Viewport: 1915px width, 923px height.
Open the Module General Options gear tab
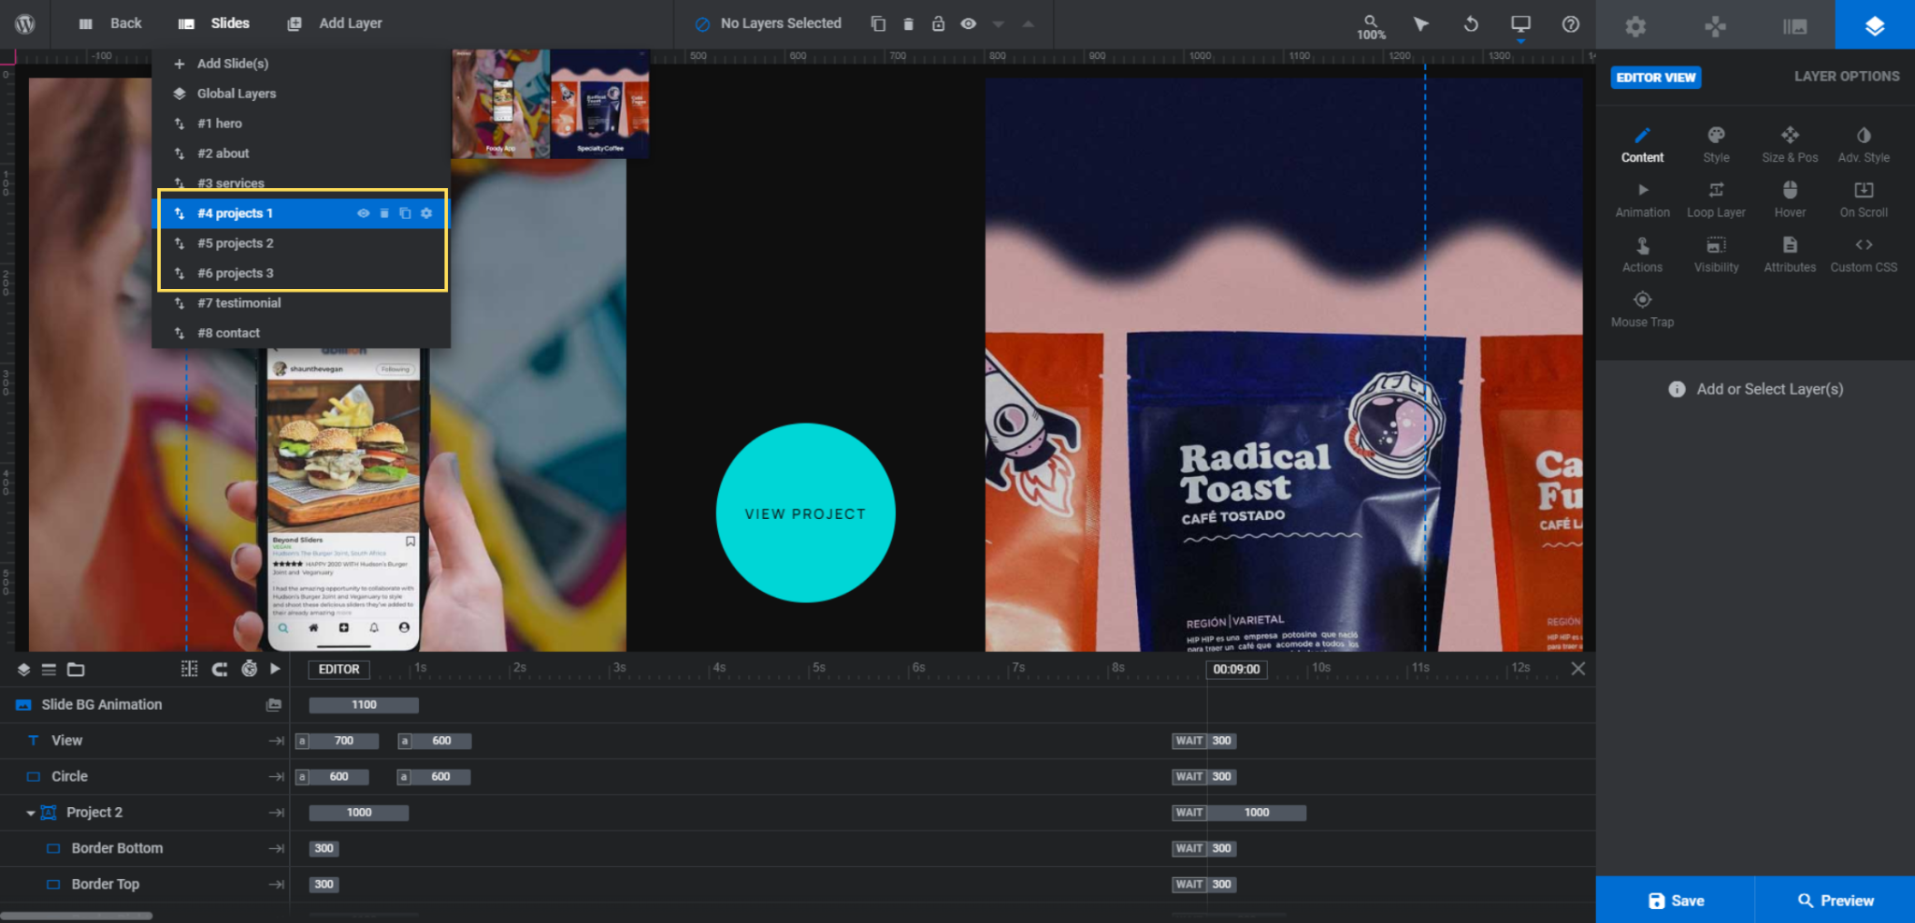[1635, 26]
